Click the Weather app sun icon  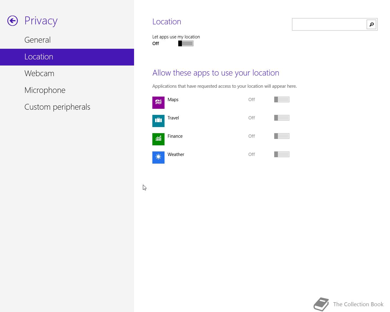click(x=158, y=158)
